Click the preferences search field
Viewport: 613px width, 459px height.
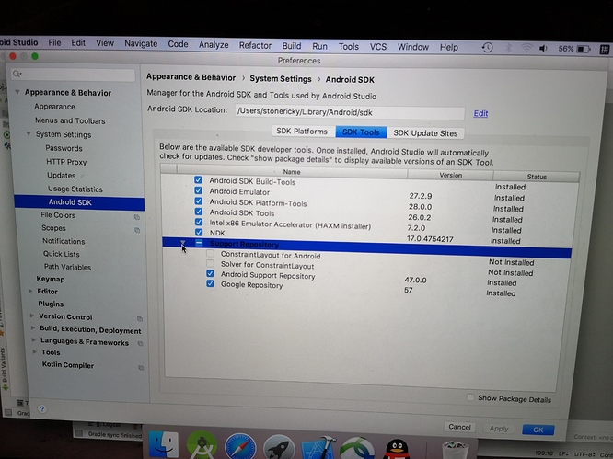tap(74, 75)
